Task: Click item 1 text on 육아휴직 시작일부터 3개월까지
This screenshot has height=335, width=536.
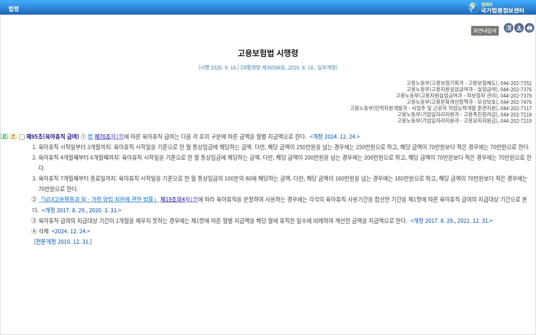Action: tap(281, 147)
